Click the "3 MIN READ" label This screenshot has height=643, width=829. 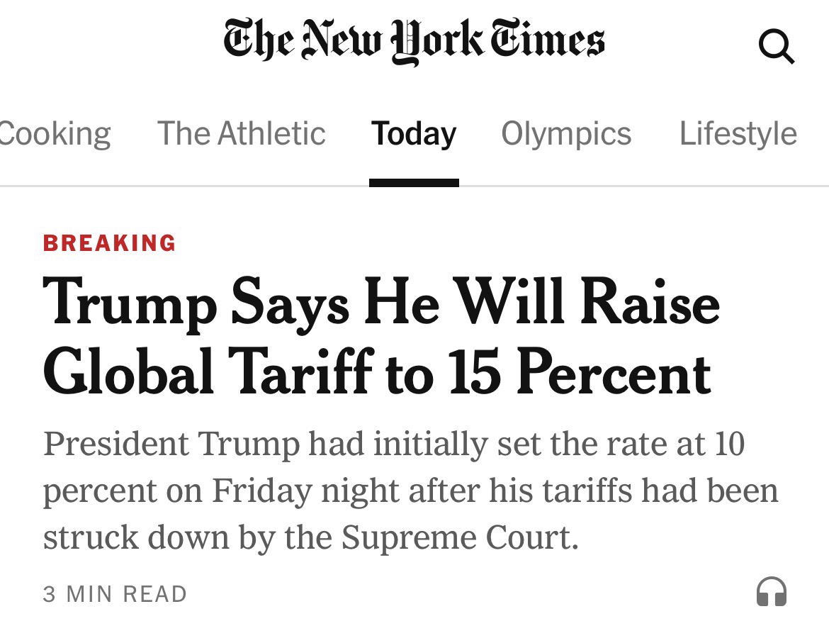click(x=115, y=594)
